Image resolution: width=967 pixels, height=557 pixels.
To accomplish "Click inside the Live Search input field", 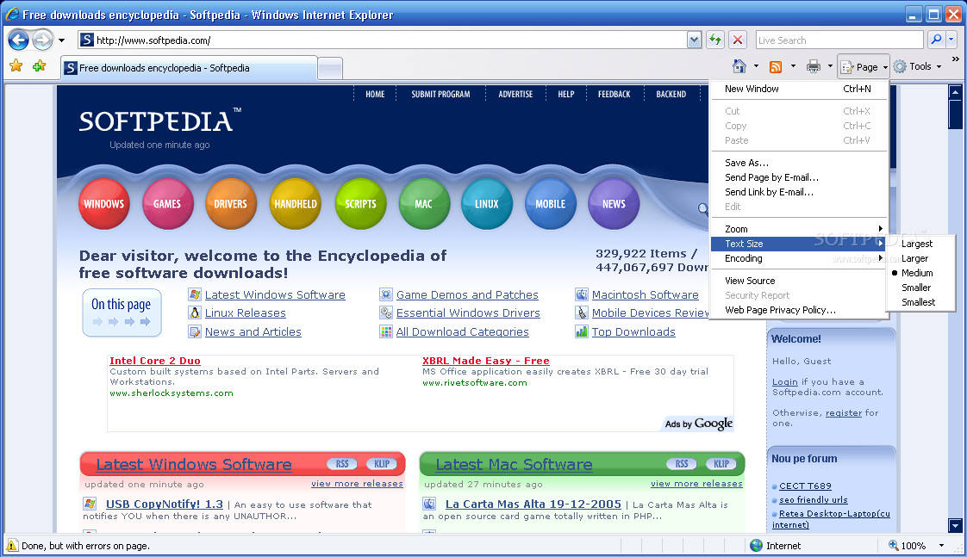I will tap(839, 40).
